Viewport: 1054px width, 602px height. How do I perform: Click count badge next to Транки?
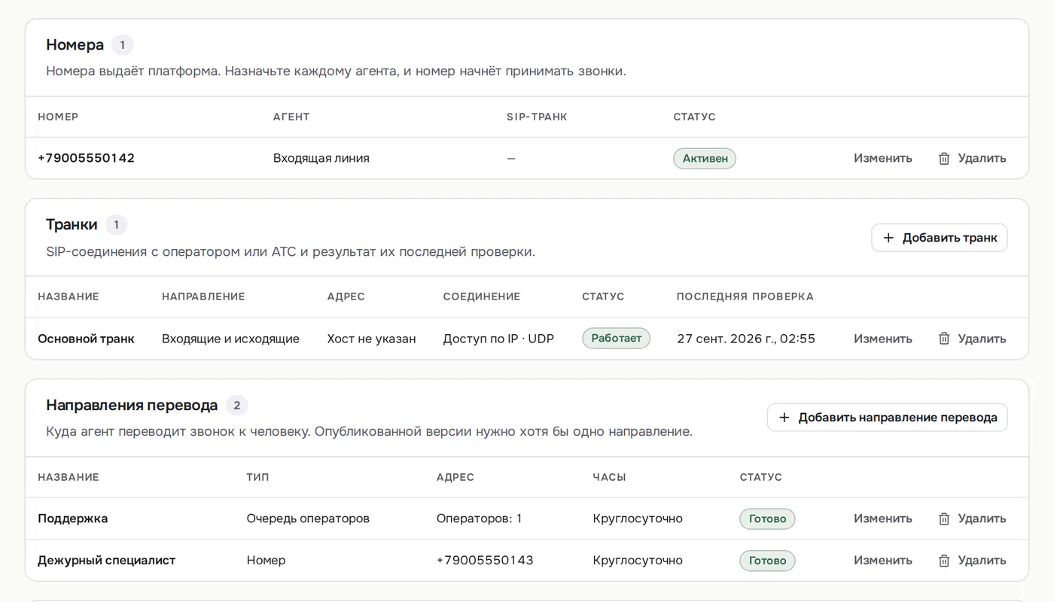click(116, 225)
